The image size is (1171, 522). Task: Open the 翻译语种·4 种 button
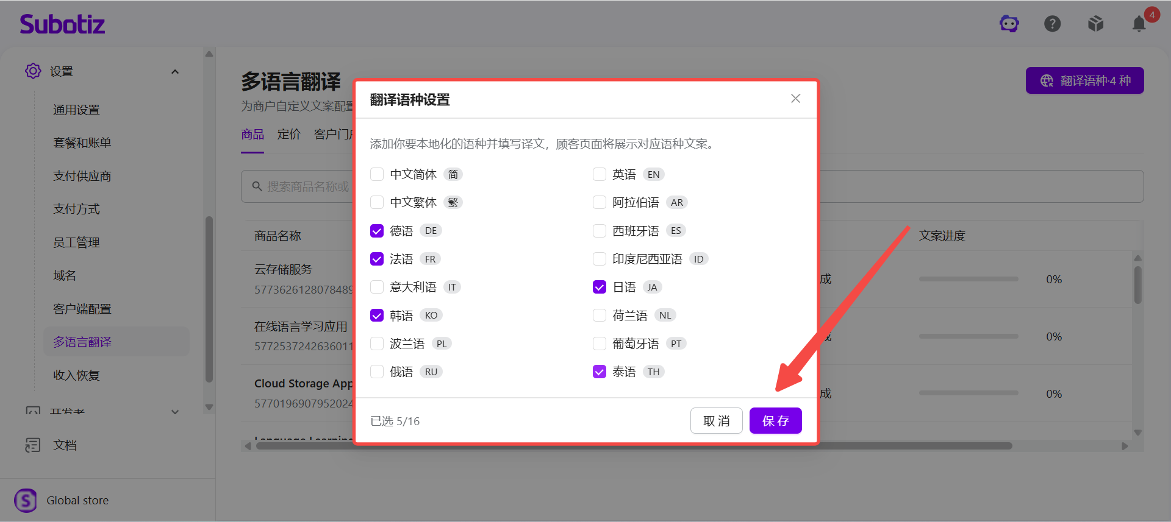tap(1085, 80)
